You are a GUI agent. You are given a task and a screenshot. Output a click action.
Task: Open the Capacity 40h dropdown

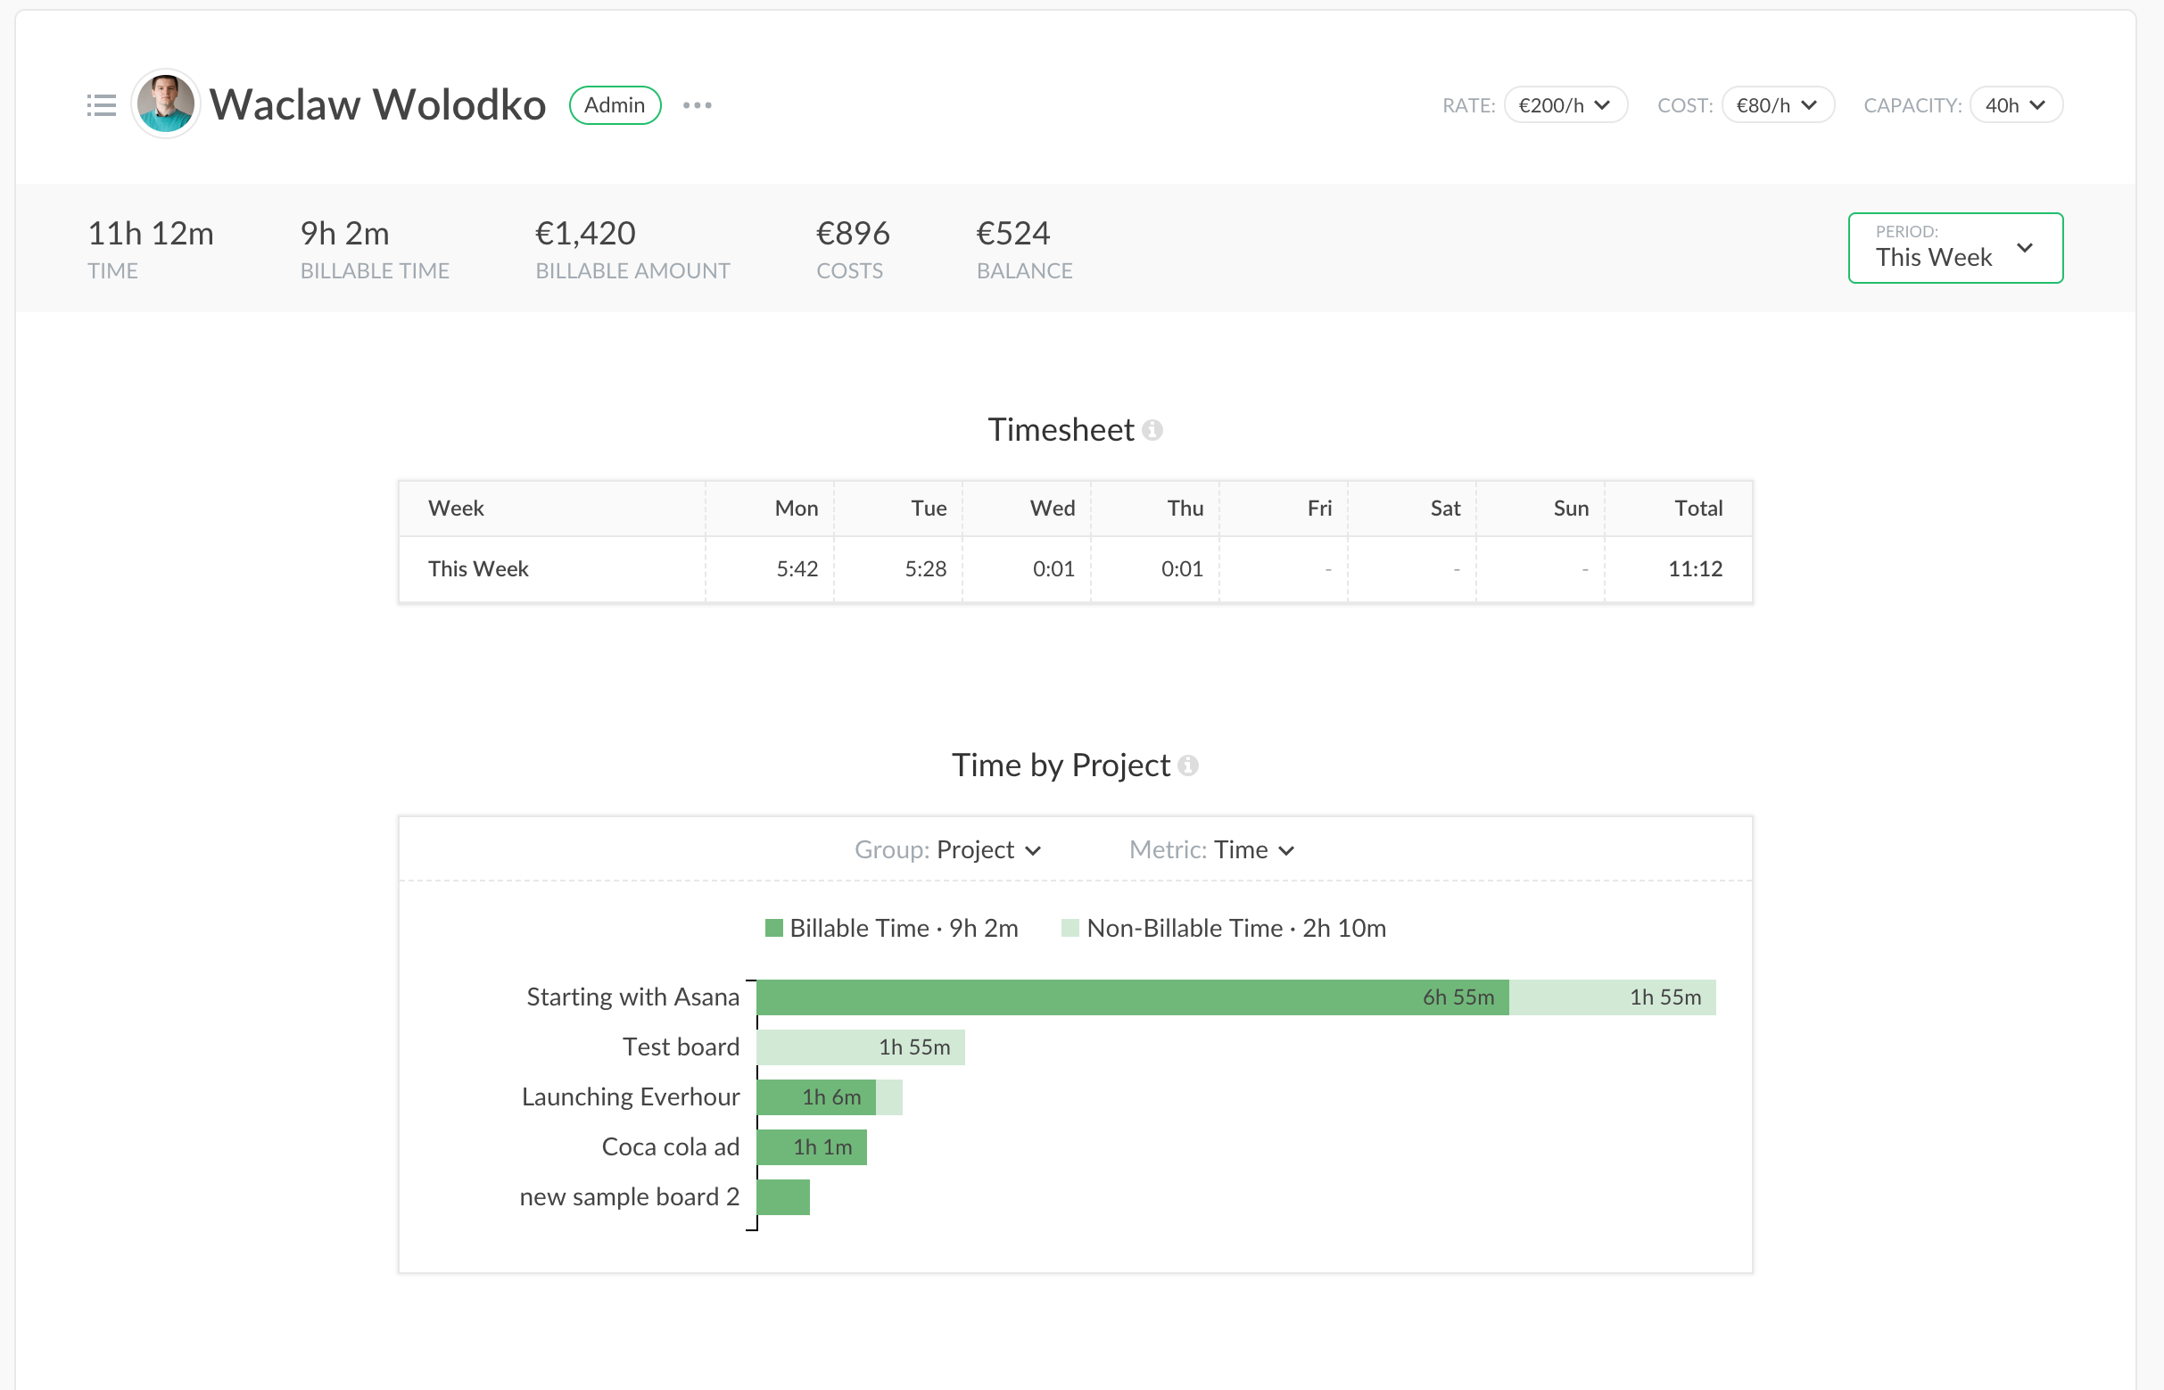click(2015, 104)
